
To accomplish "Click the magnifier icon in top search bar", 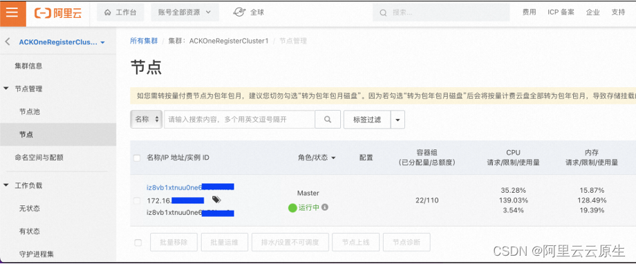I will 383,12.
